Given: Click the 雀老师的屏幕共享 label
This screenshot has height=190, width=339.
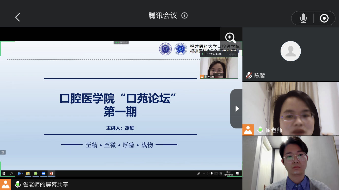Looking at the screenshot, I should tap(46, 184).
